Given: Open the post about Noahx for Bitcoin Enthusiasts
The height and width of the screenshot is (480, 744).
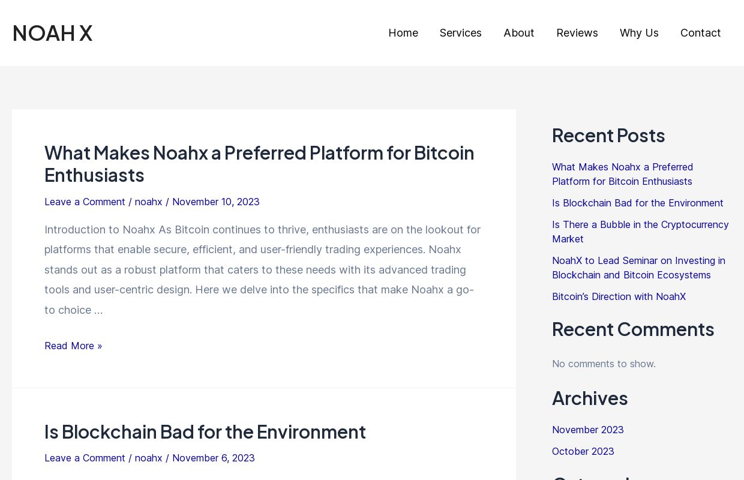Looking at the screenshot, I should 259,164.
